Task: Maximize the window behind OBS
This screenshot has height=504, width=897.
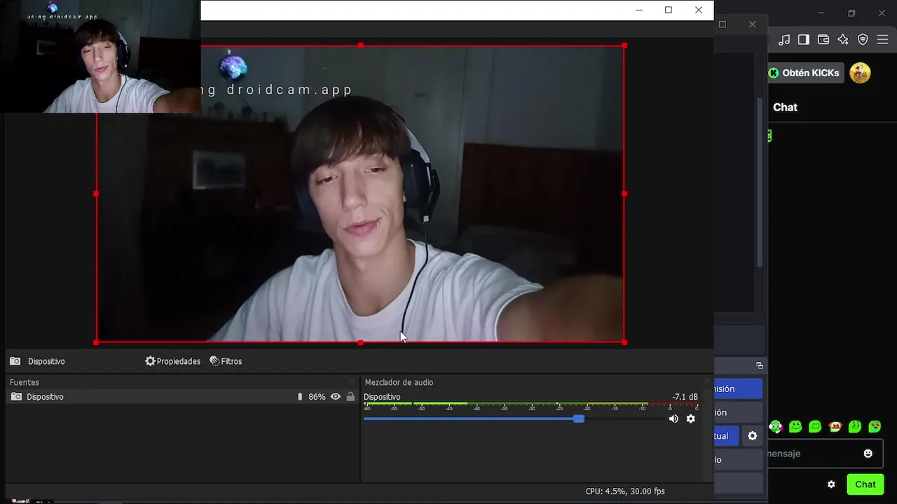Action: (x=723, y=24)
